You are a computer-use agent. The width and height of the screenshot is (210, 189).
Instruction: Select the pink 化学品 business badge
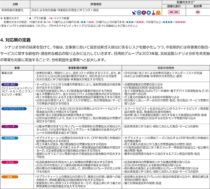(x=10, y=162)
